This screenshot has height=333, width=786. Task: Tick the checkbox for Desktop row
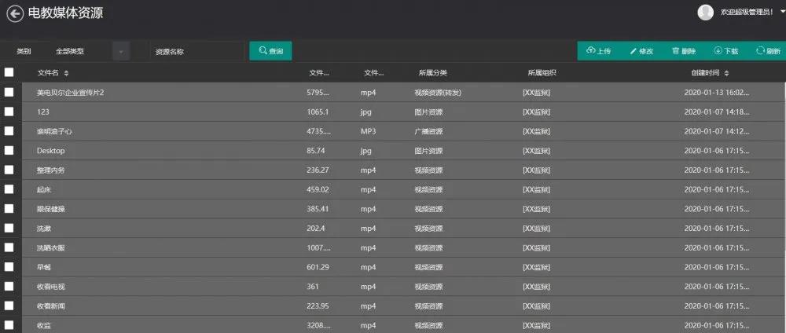tap(9, 150)
